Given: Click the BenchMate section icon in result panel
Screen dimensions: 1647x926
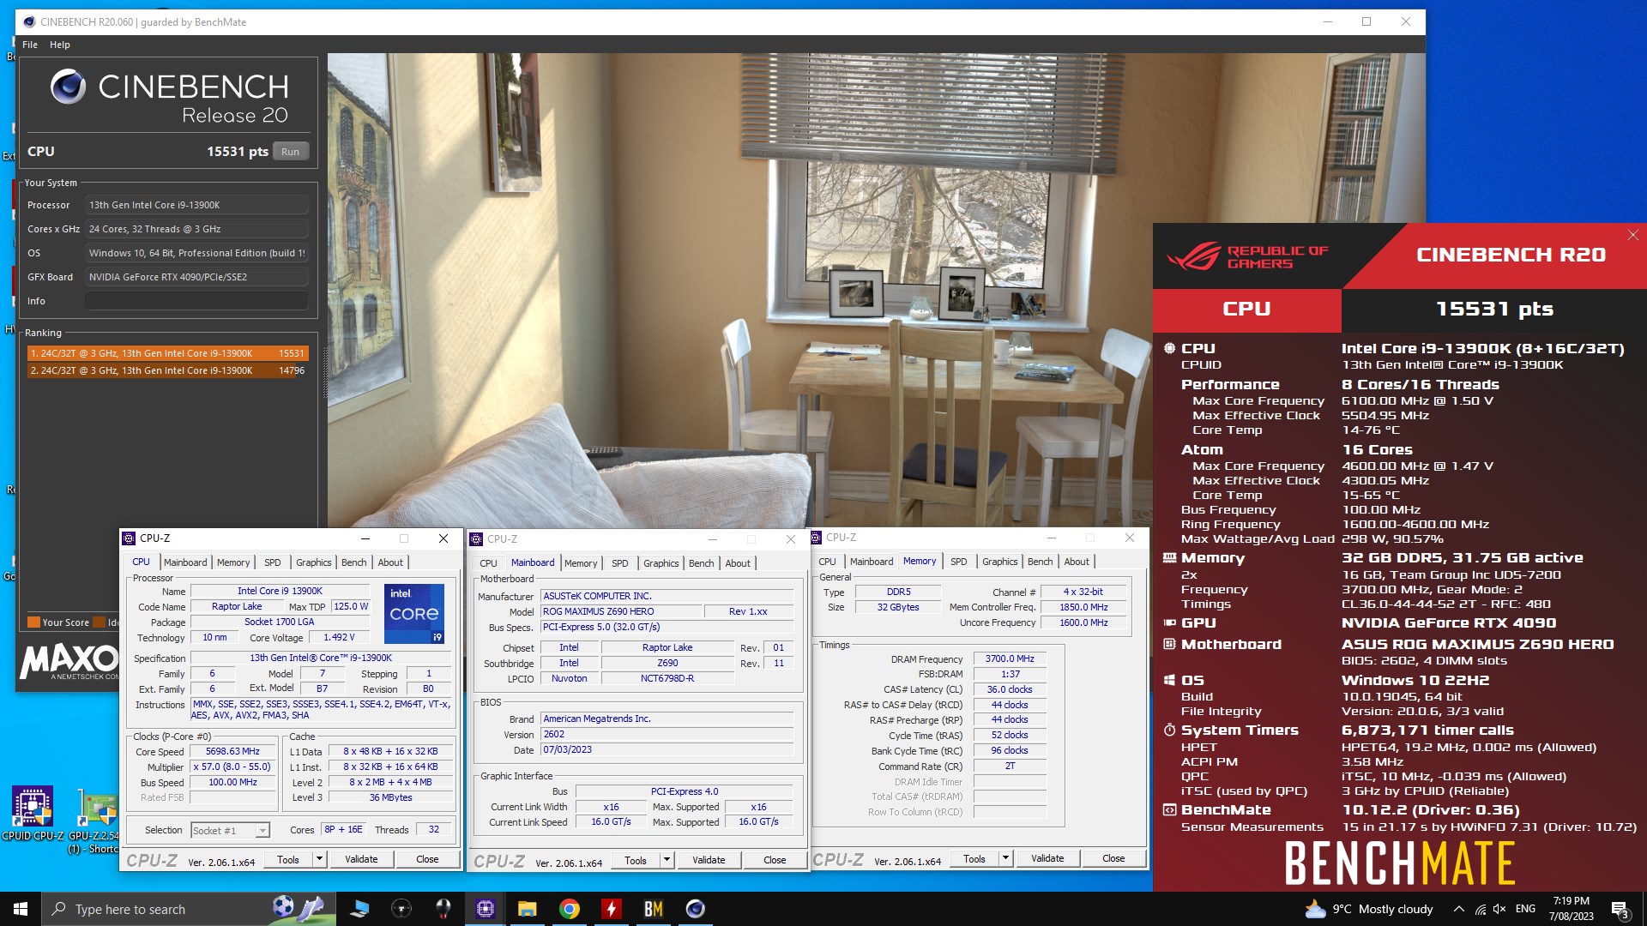Looking at the screenshot, I should 1169,809.
